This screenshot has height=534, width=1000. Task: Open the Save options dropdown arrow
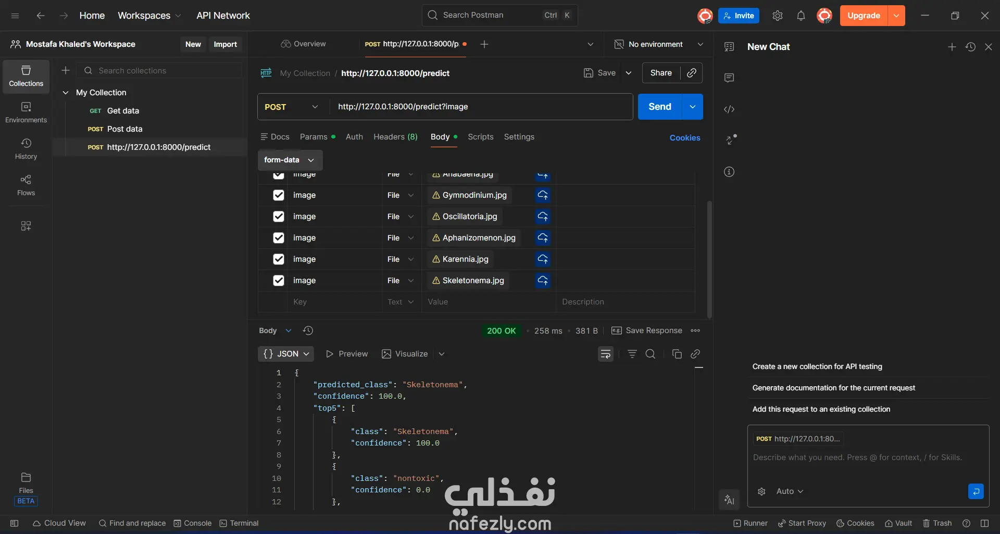tap(629, 73)
